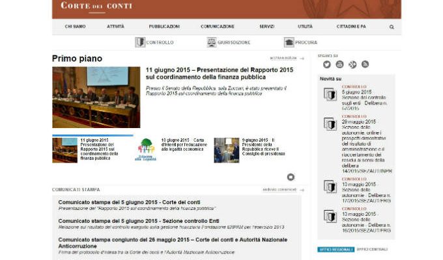Viewport: 443px width, 260px height.
Task: Click the Giurisdizione scales icon
Action: [x=211, y=42]
